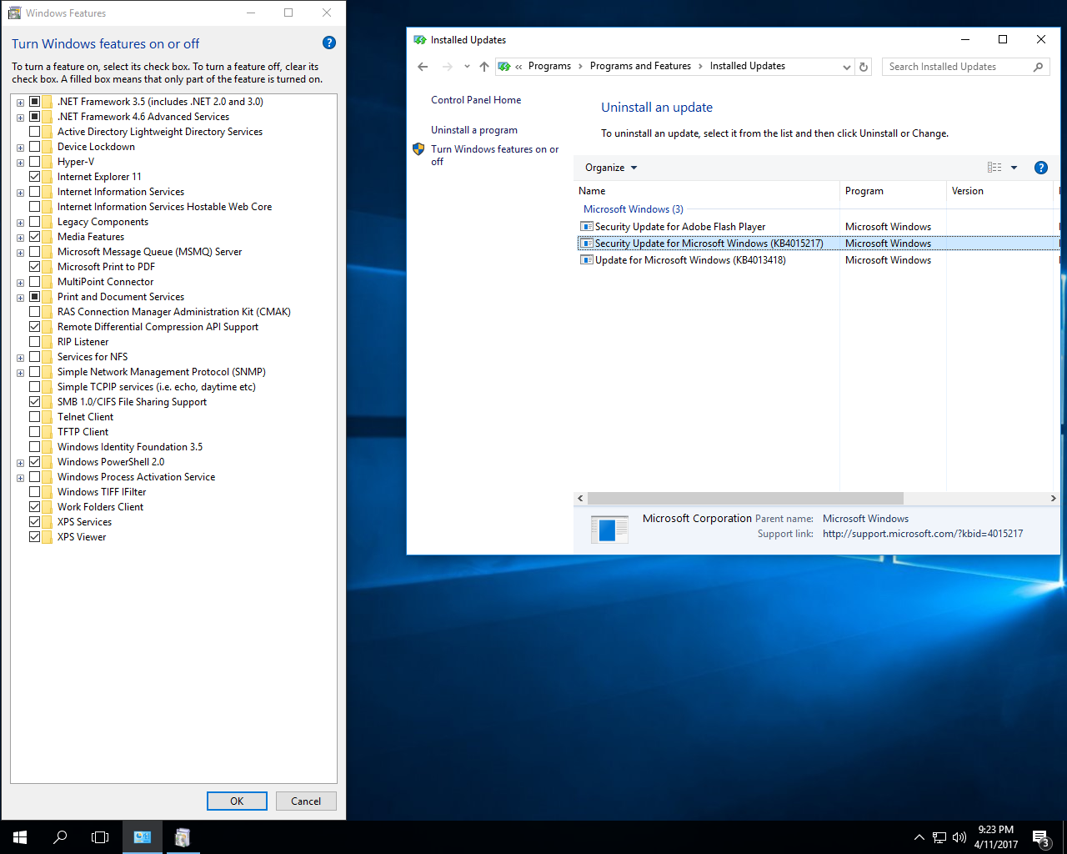This screenshot has width=1067, height=854.
Task: Open Control Panel Home link
Action: point(476,100)
